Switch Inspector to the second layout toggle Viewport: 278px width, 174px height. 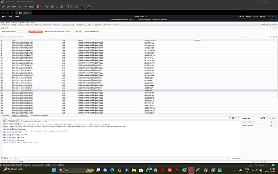click(x=264, y=118)
